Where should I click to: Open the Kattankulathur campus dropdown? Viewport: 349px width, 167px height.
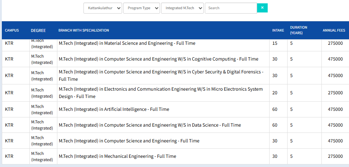coord(103,8)
